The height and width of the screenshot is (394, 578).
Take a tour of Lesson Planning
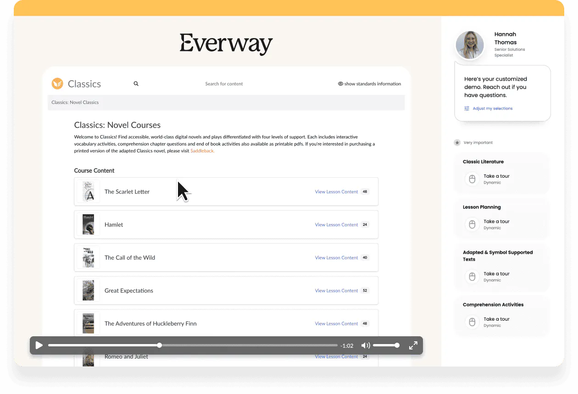click(496, 221)
